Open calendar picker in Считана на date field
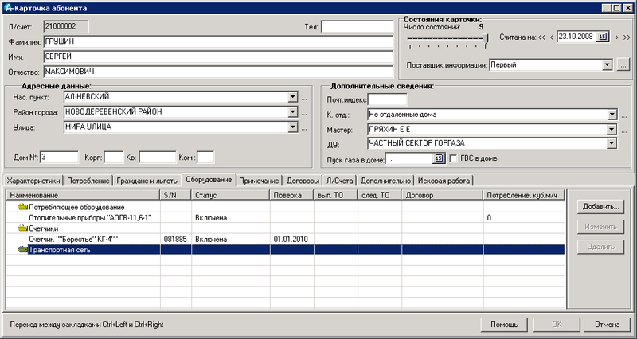The width and height of the screenshot is (637, 339). click(x=603, y=37)
